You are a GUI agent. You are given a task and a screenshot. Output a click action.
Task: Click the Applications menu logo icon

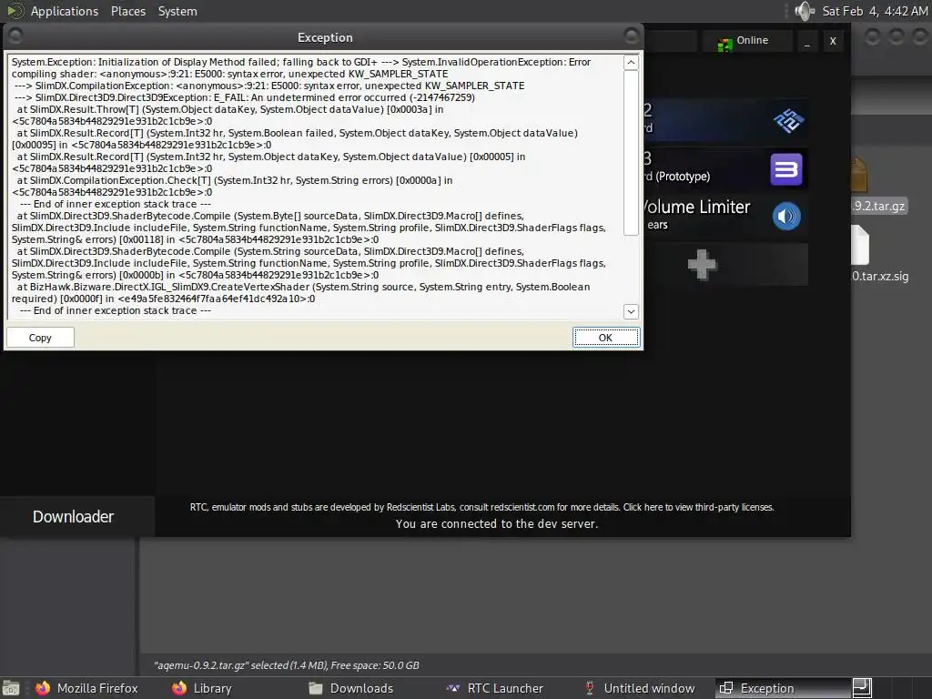point(15,11)
